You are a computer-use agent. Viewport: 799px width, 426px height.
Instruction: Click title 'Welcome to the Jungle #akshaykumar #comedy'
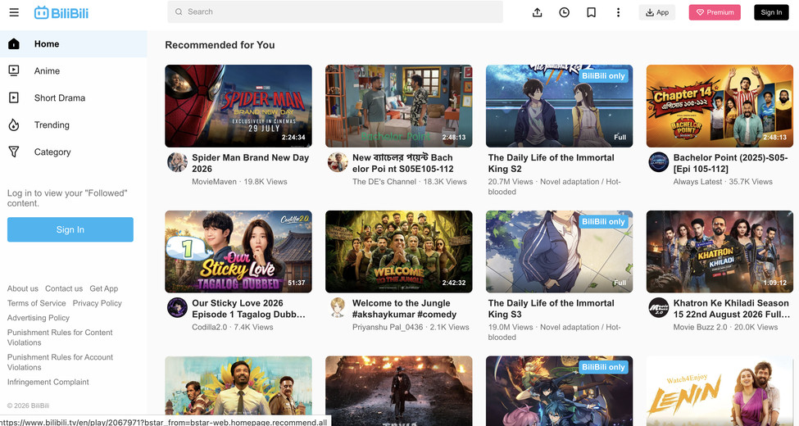click(405, 309)
